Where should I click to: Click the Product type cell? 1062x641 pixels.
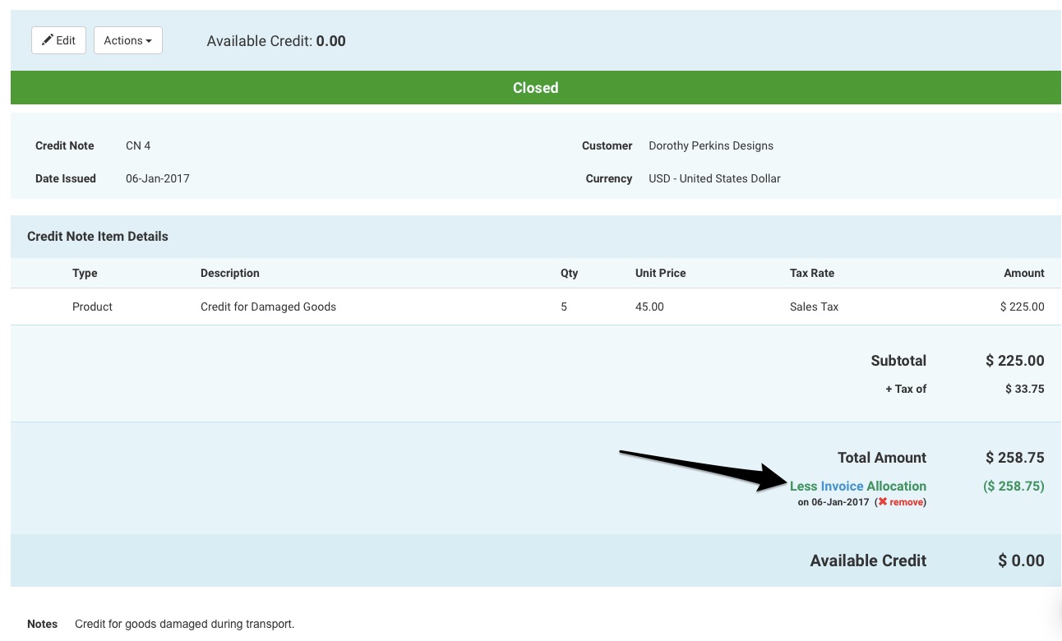coord(92,307)
